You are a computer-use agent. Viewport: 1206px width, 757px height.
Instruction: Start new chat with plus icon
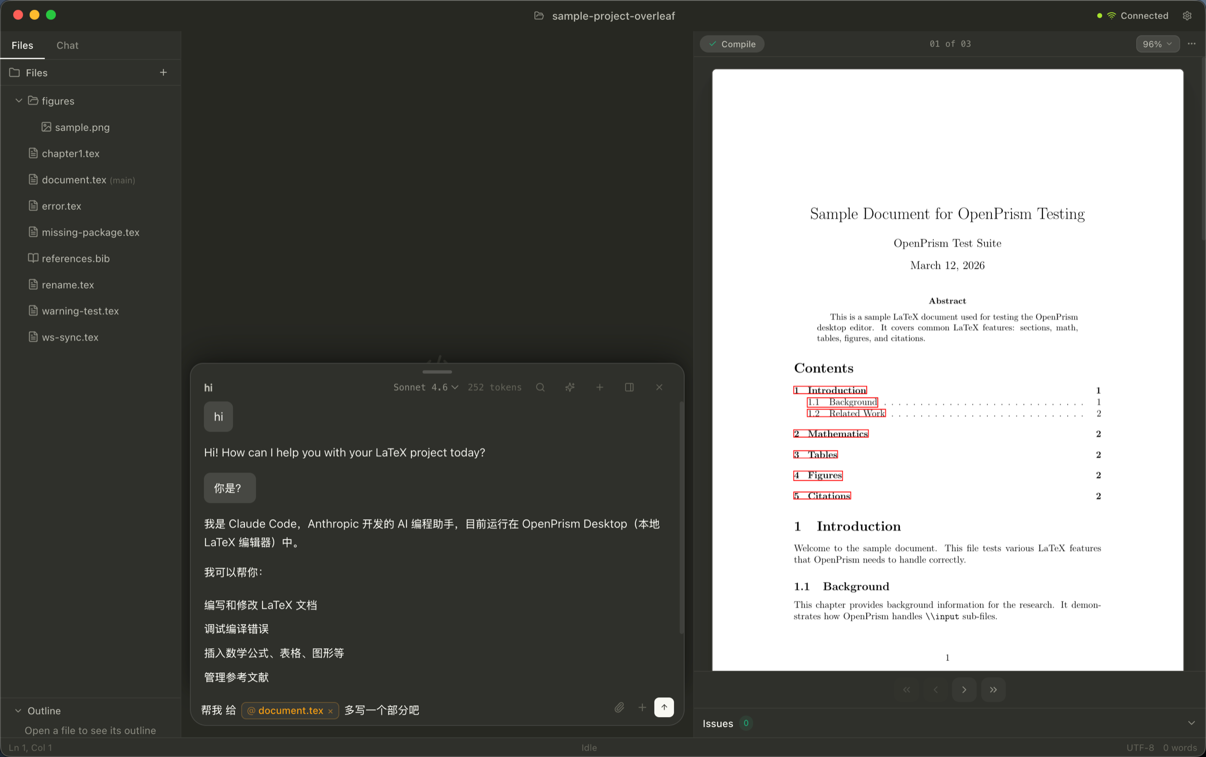tap(599, 387)
